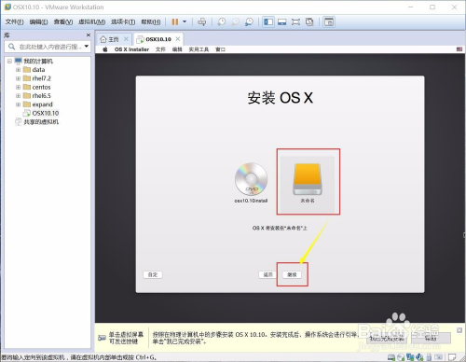Click the revert to snapshot icon
Image resolution: width=466 pixels, height=362 pixels.
tap(235, 21)
